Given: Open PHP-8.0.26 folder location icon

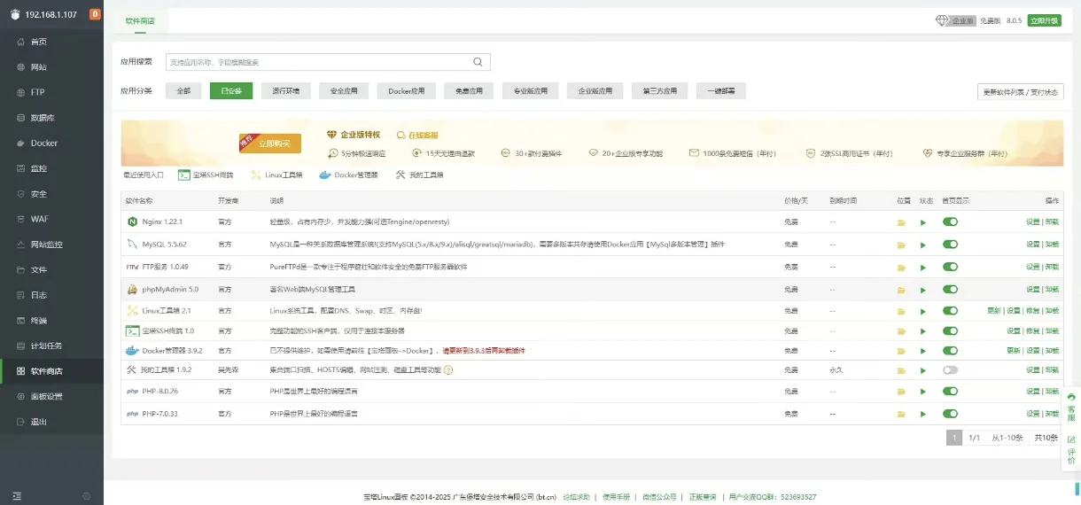Looking at the screenshot, I should pyautogui.click(x=902, y=392).
